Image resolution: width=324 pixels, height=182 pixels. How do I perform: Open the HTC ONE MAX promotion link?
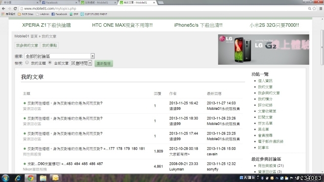(123, 25)
